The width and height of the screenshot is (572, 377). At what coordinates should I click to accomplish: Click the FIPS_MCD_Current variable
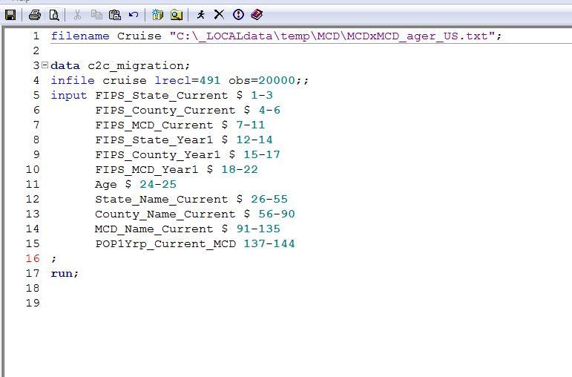(x=154, y=125)
